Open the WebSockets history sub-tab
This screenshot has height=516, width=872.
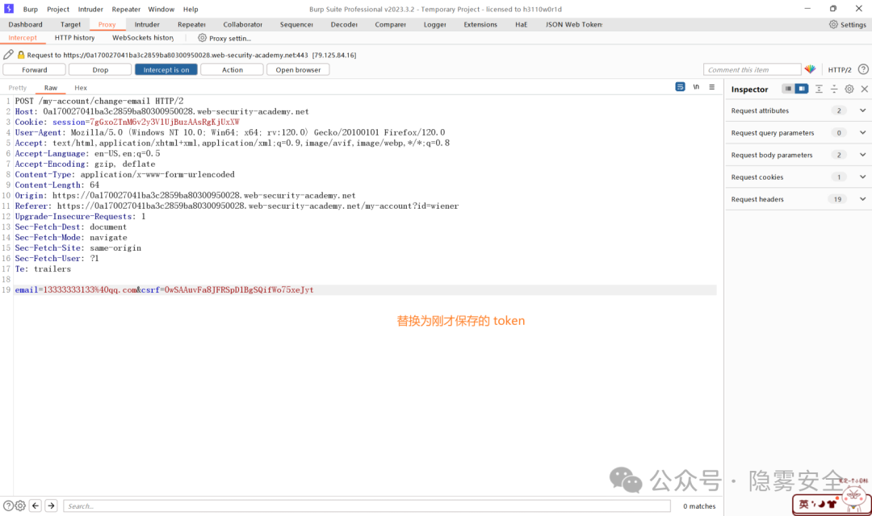(143, 38)
